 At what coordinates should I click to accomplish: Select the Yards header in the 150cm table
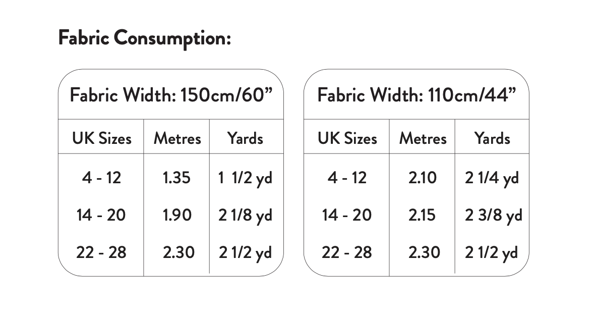245,138
